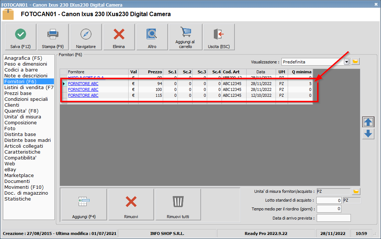The width and height of the screenshot is (381, 239).
Task: Open Codici a barre section
Action: [21, 70]
